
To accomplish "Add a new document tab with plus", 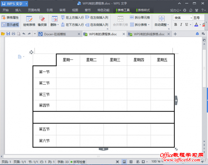I will 175,34.
